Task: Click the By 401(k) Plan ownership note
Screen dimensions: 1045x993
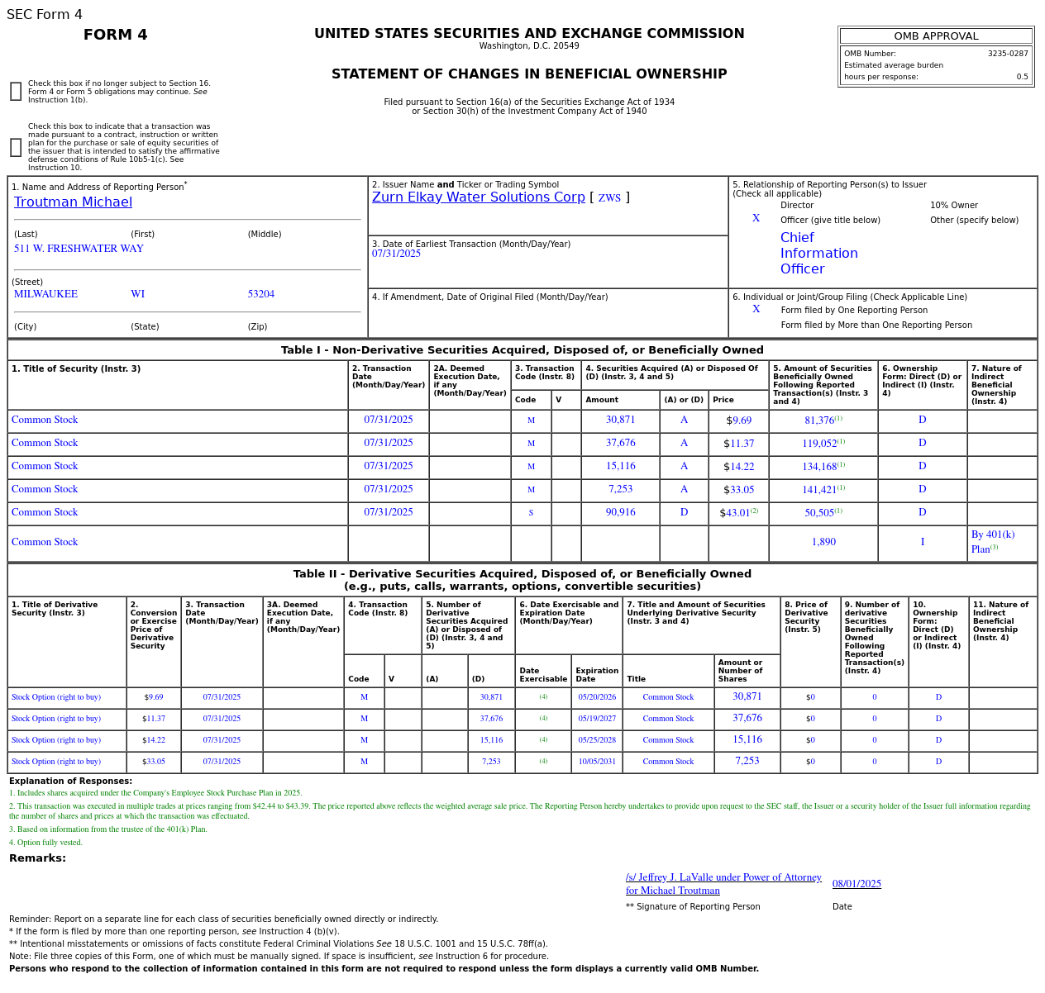Action: pyautogui.click(x=993, y=542)
